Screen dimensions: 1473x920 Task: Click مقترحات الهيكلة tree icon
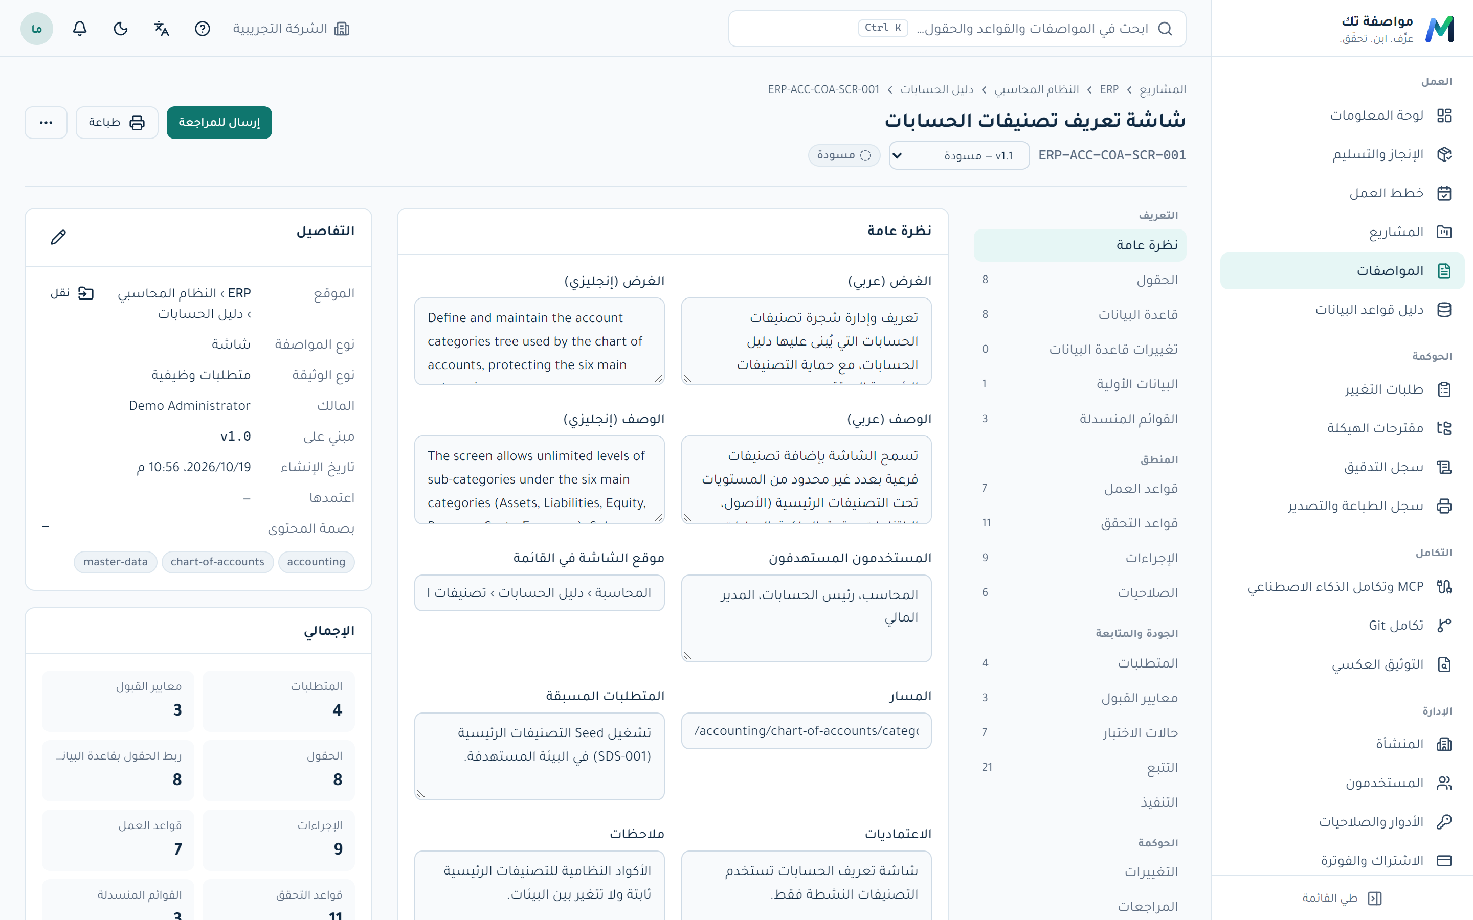tap(1444, 428)
